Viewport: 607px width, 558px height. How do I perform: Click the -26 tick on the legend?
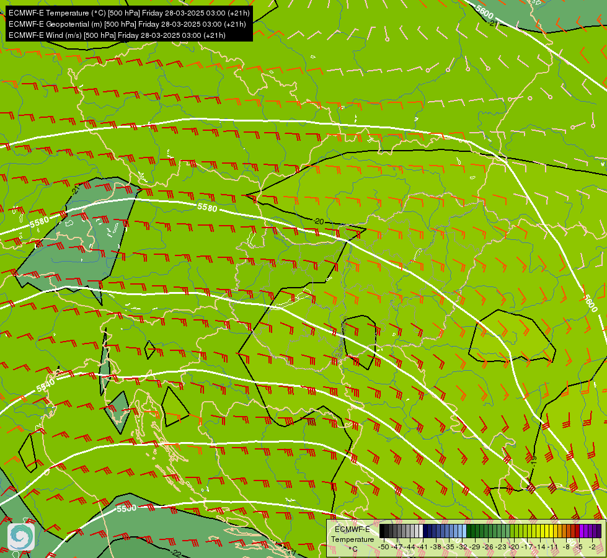tap(488, 547)
